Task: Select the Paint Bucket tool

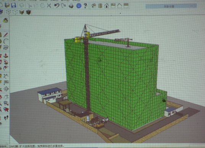Action: coord(5,20)
